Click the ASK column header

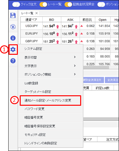click(x=70, y=20)
